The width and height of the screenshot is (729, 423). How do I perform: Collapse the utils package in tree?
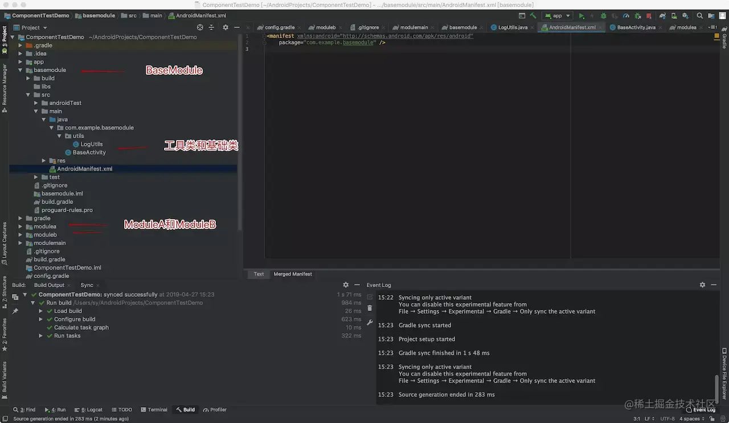(x=60, y=136)
